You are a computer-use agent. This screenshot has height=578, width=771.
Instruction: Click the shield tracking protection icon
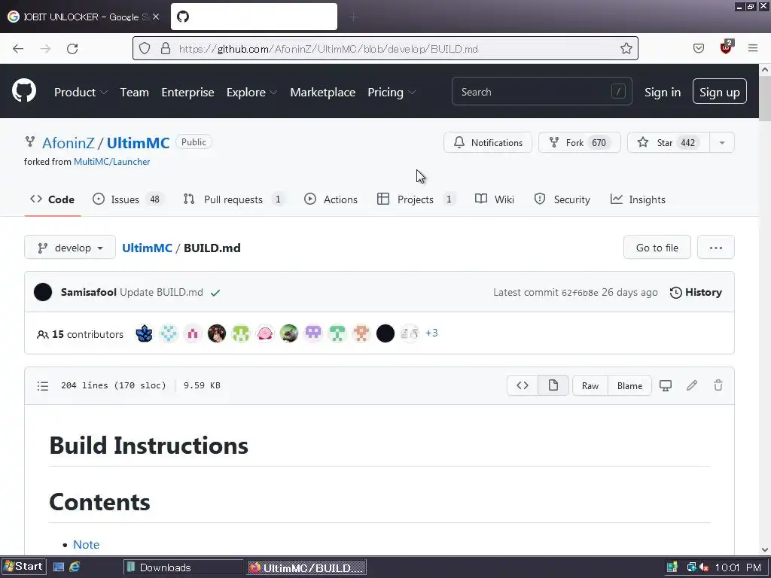tap(144, 48)
